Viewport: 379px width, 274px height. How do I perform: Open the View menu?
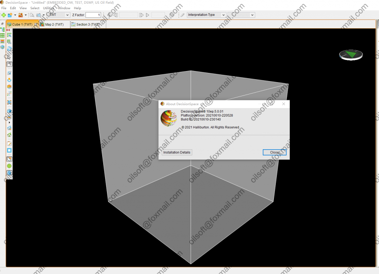(23, 8)
